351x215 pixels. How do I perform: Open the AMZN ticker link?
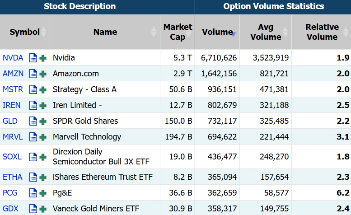(x=13, y=74)
